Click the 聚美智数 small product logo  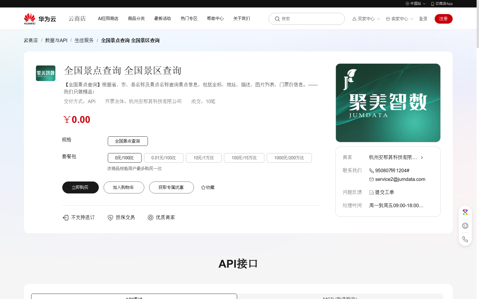click(46, 73)
